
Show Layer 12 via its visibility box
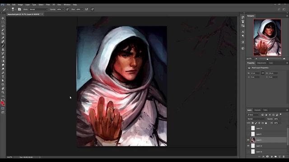click(x=248, y=152)
